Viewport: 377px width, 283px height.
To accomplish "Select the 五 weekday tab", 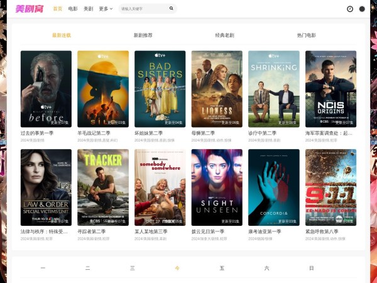I will pyautogui.click(x=222, y=269).
